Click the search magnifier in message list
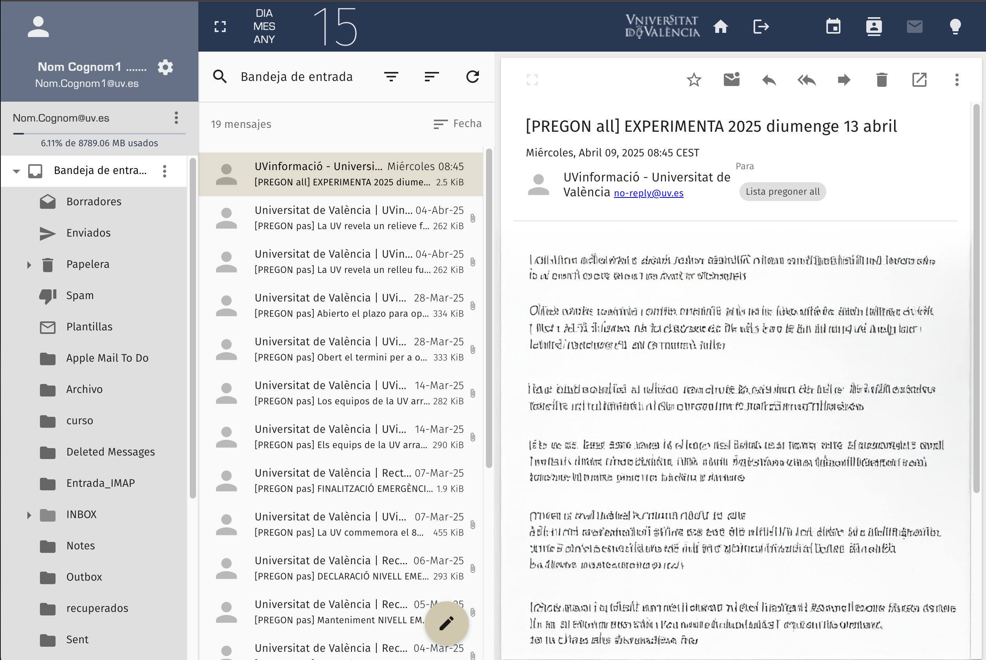The height and width of the screenshot is (660, 986). pyautogui.click(x=220, y=77)
